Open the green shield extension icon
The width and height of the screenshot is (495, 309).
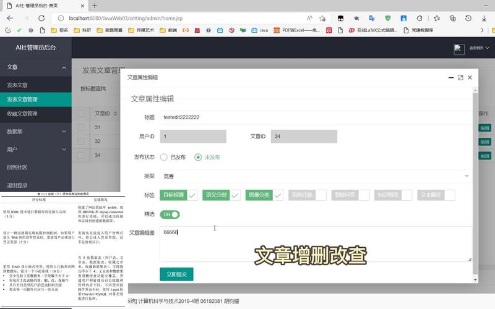[388, 19]
